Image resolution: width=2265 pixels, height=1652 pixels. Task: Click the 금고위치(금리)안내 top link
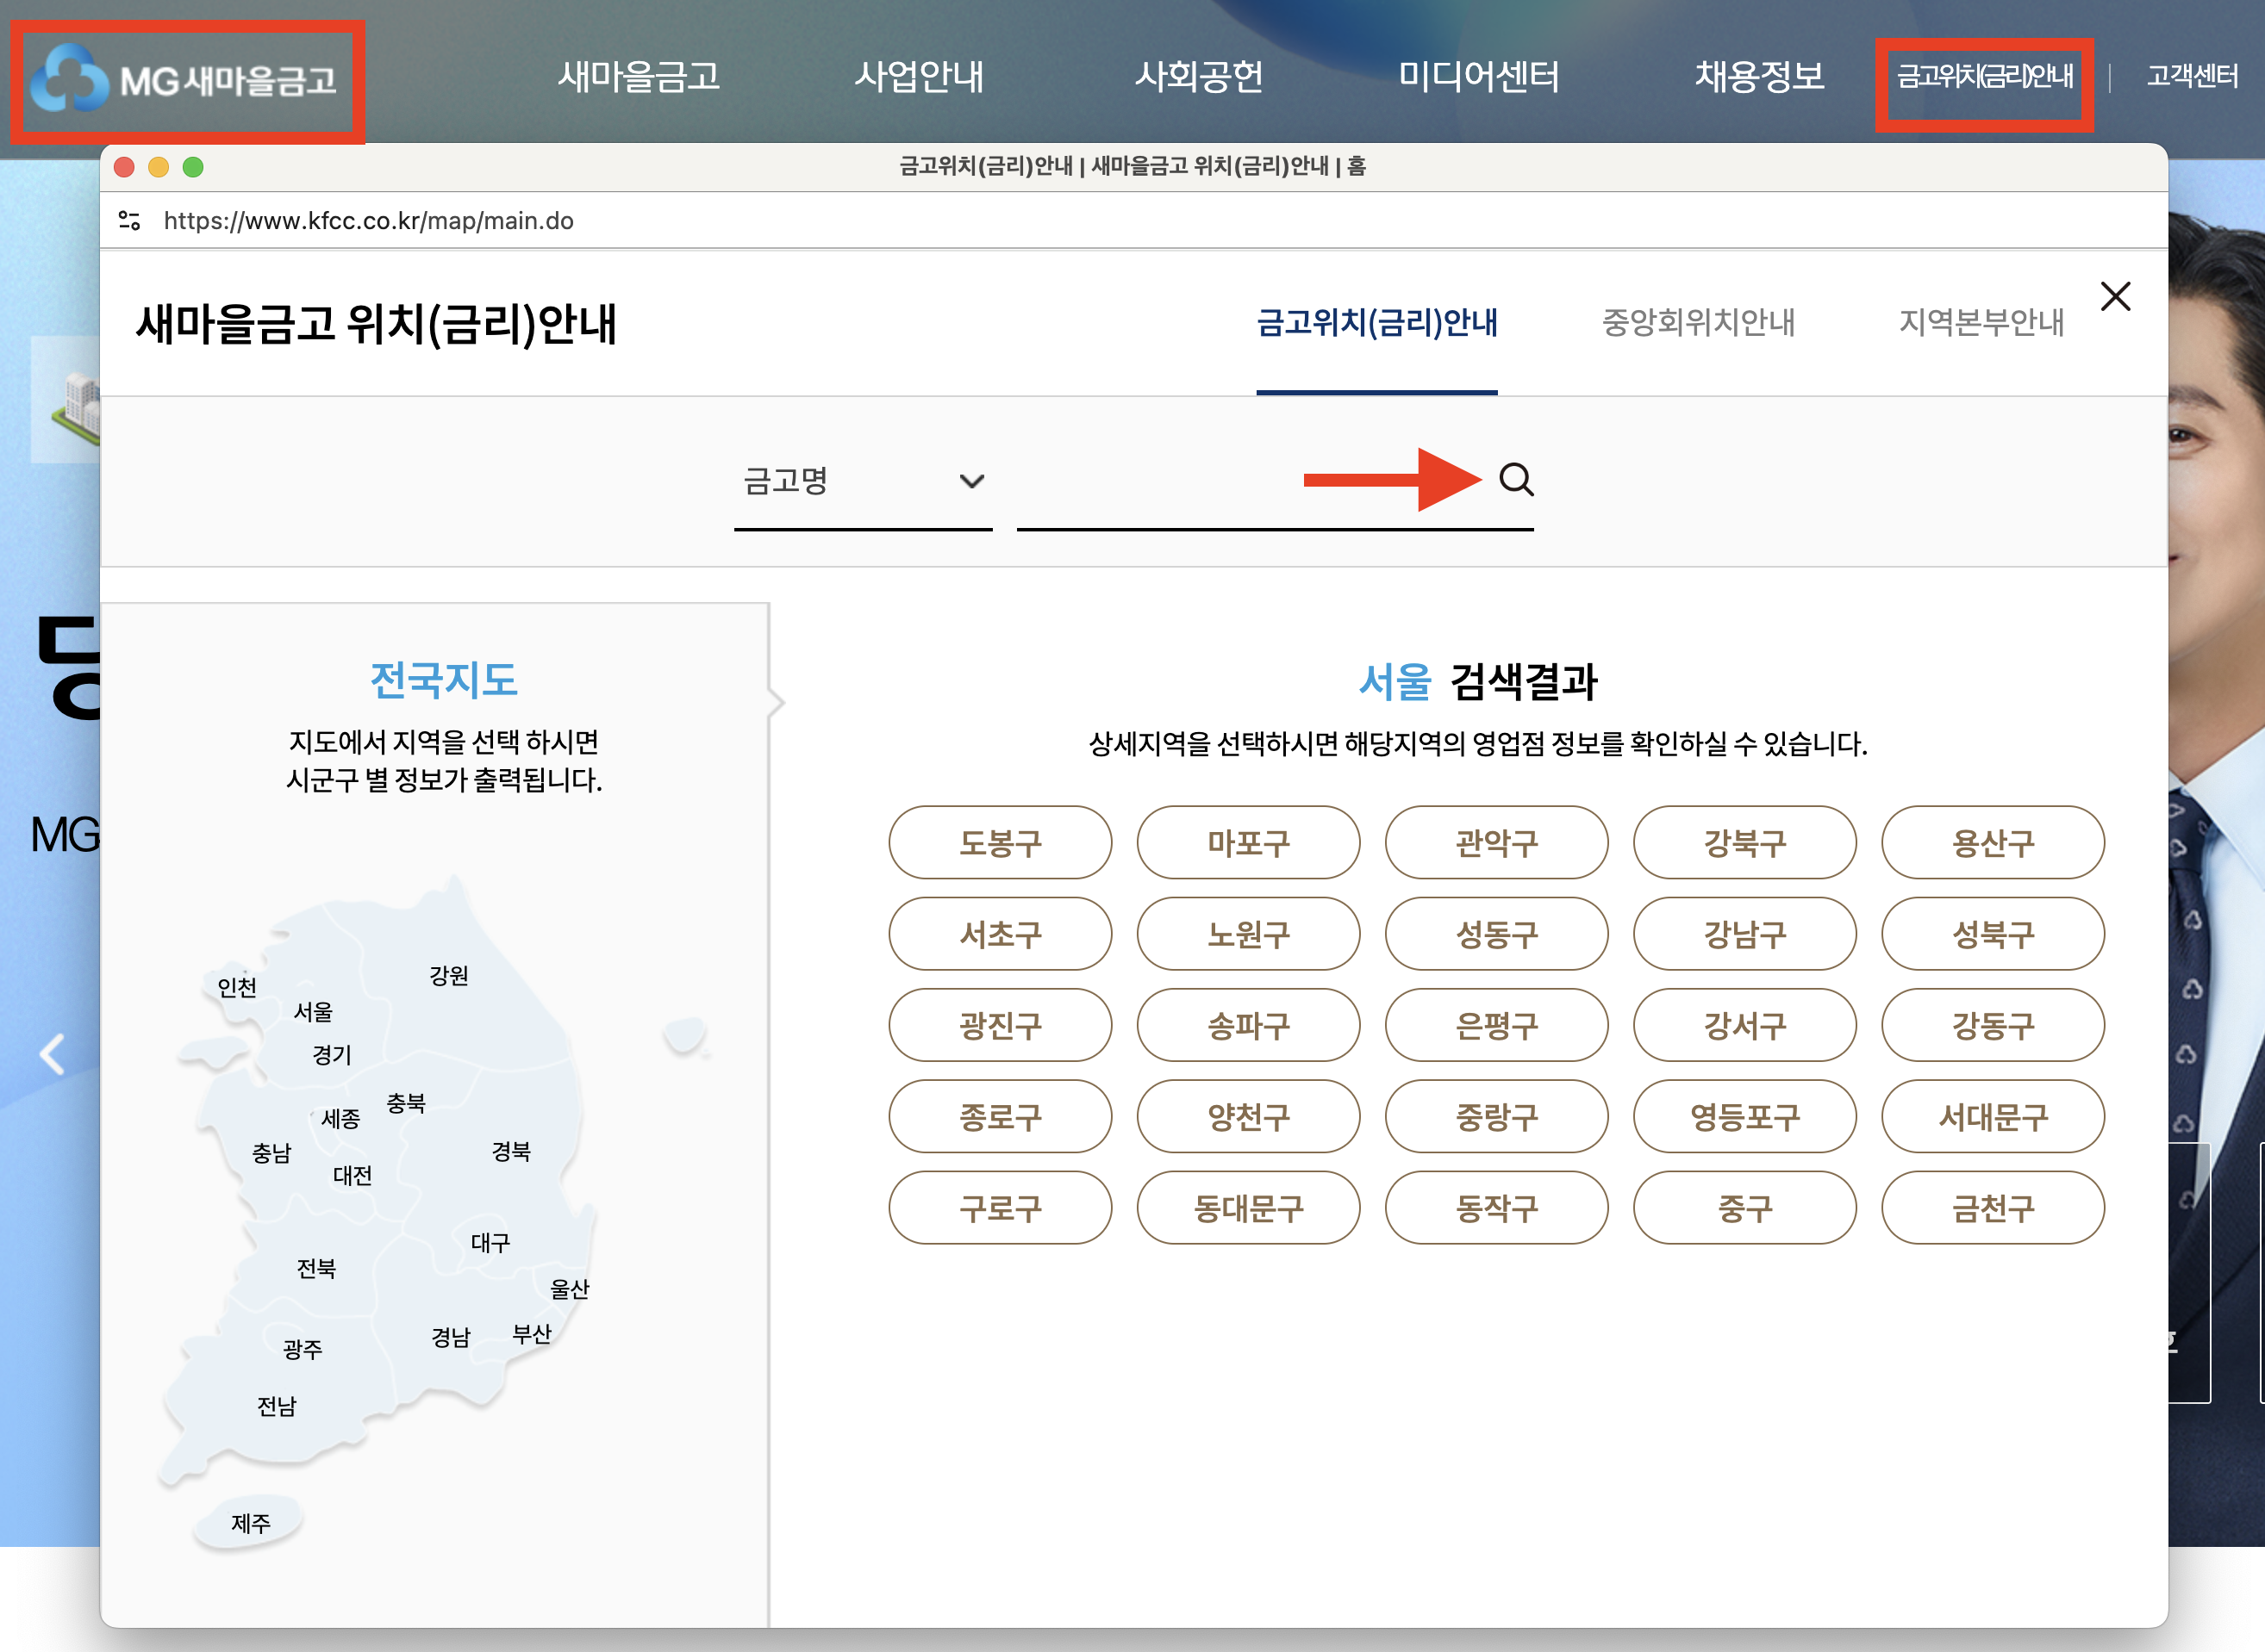1984,76
